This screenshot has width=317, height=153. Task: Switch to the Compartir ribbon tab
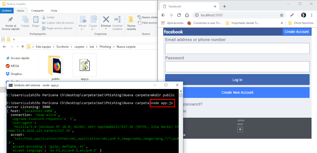37,11
